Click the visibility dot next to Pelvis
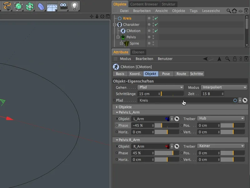The width and height of the screenshot is (250, 188). tap(149, 37)
